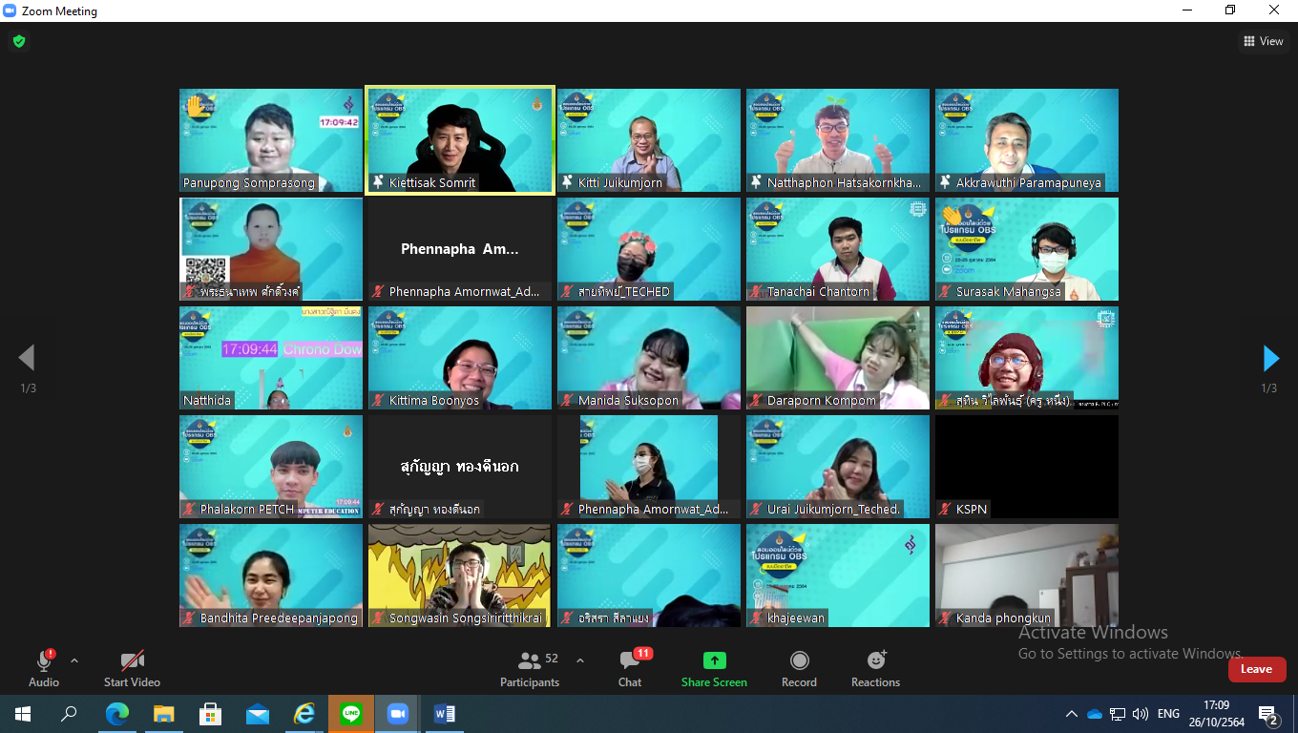The image size is (1298, 733).
Task: Select khajeewan video tile
Action: 838,576
